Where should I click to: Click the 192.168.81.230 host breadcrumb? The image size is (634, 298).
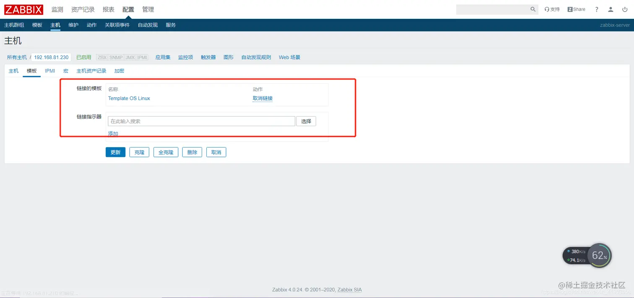(51, 57)
